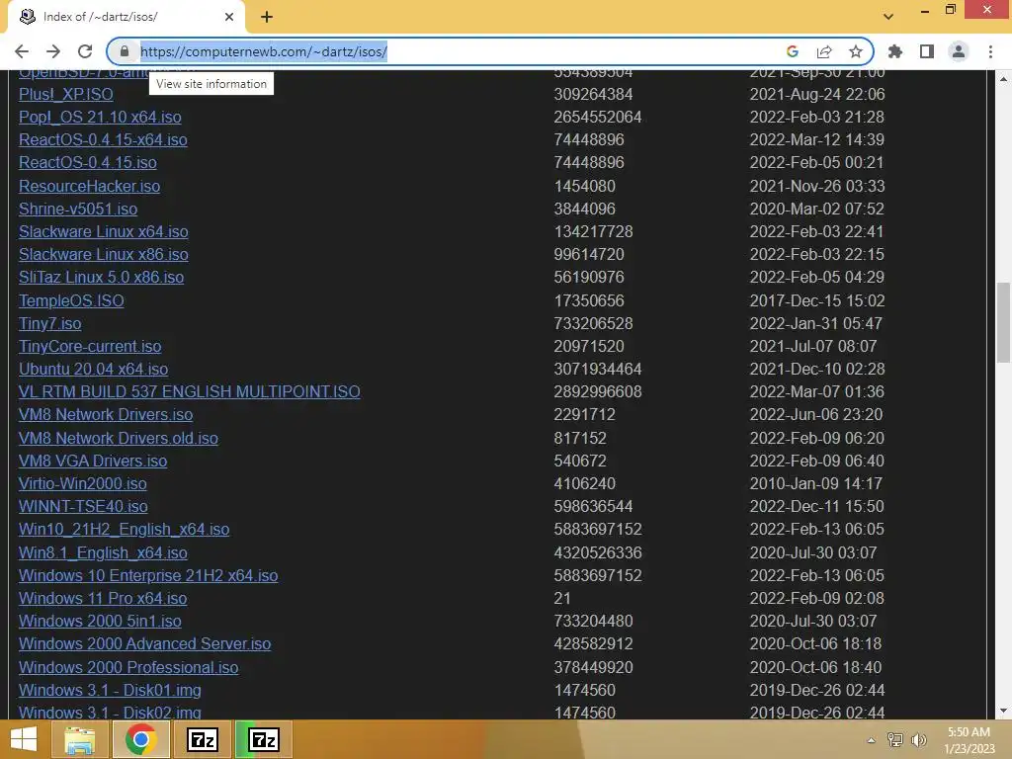Open the taskbar clock and date

970,740
